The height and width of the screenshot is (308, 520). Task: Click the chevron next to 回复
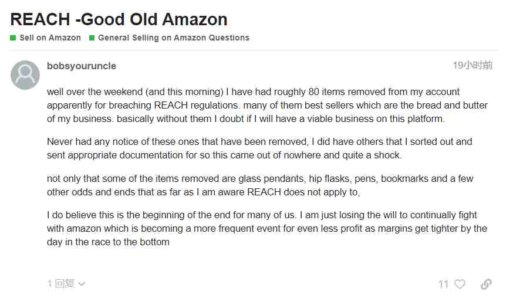coord(82,284)
